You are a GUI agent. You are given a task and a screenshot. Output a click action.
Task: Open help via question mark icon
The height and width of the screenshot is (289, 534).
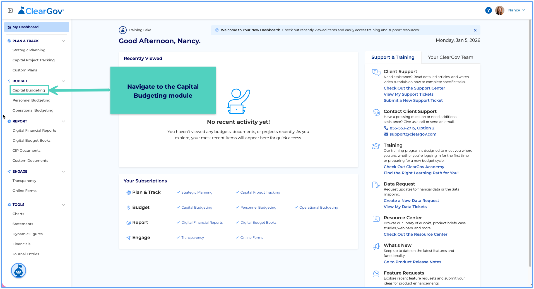488,10
